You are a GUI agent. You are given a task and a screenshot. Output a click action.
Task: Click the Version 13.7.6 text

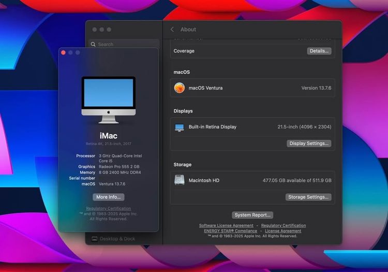[x=316, y=88]
